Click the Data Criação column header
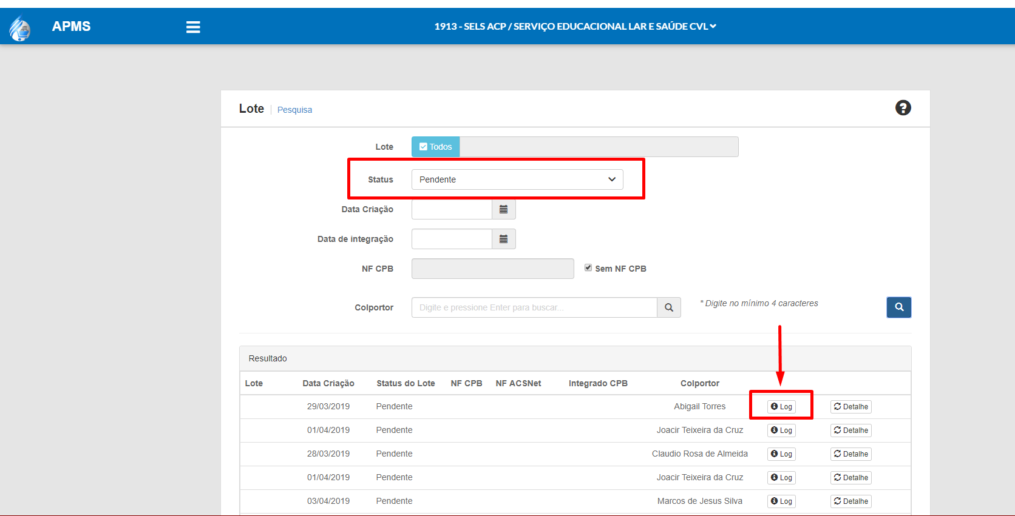 click(x=328, y=383)
